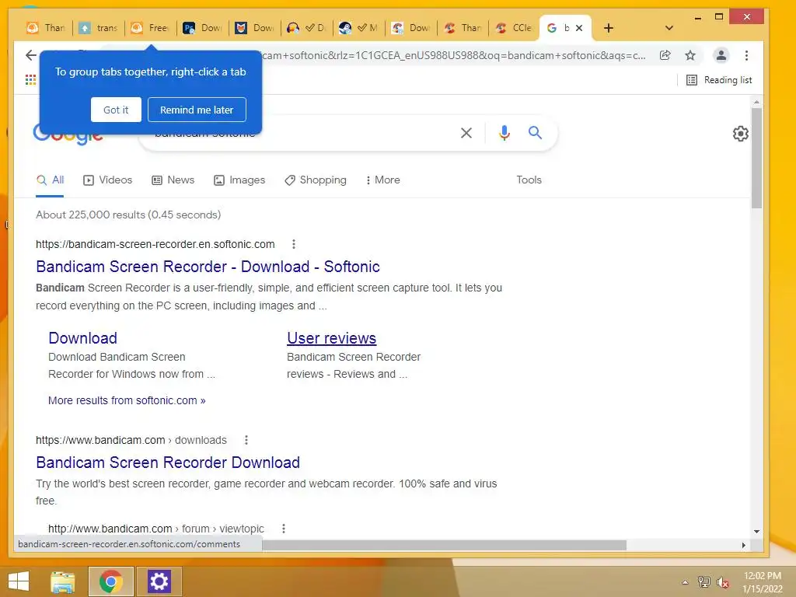Switch to the 'trans' tab
Viewport: 796px width, 597px height.
(x=99, y=28)
